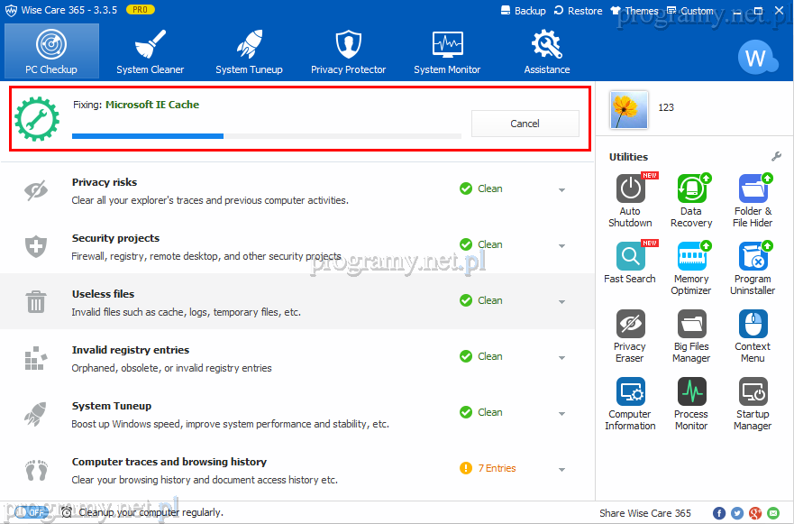Click the 7 Entries link
Viewport: 794px width, 524px height.
[x=497, y=468]
